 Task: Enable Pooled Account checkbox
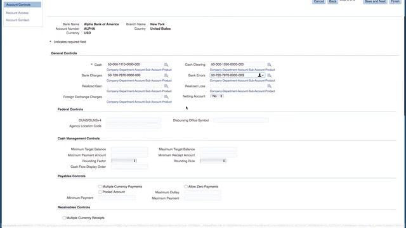(100, 192)
